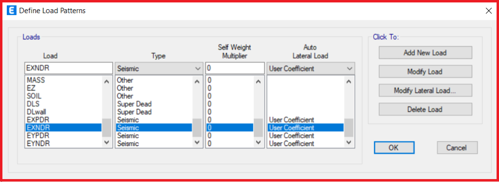Open the Type dropdown showing Seismic
Image resolution: width=499 pixels, height=182 pixels.
coord(159,68)
